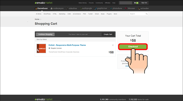
Task: Open the Kriesi author name link
Action: tap(44, 40)
